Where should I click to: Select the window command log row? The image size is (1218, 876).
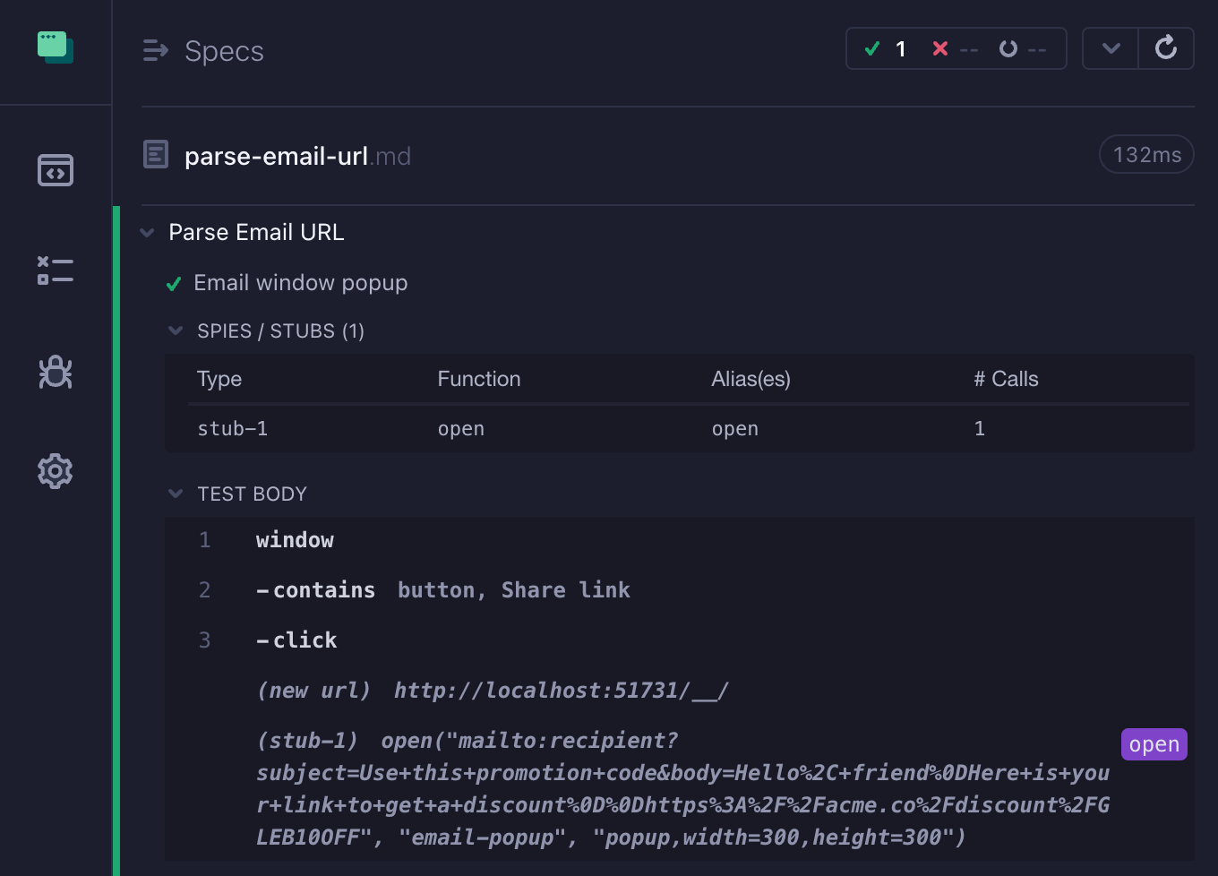click(680, 540)
